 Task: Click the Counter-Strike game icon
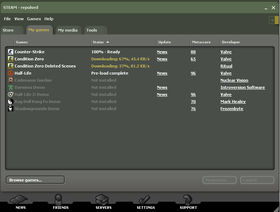pyautogui.click(x=11, y=52)
